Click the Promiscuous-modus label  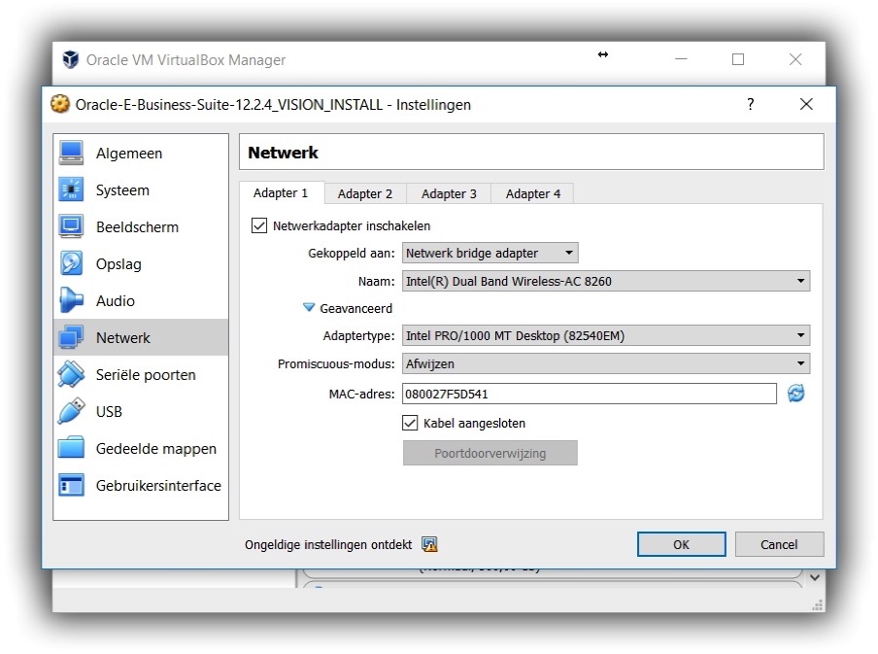(x=336, y=364)
